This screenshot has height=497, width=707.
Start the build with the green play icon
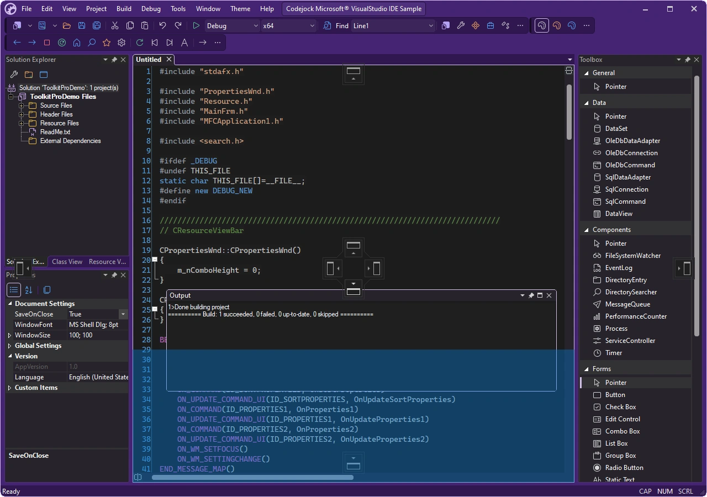coord(196,25)
